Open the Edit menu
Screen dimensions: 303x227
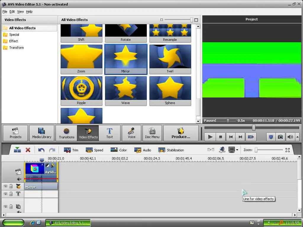[x=12, y=12]
